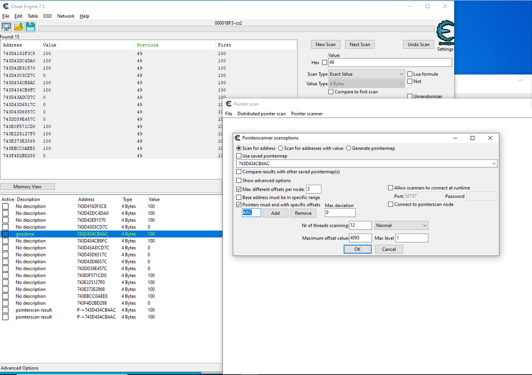
Task: Click the Remove offset button
Action: [x=303, y=213]
